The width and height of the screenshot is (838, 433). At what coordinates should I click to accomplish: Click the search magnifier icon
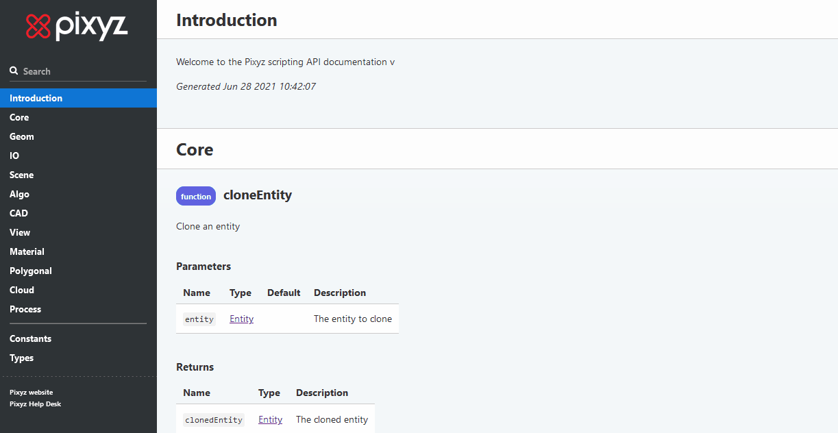pyautogui.click(x=14, y=71)
